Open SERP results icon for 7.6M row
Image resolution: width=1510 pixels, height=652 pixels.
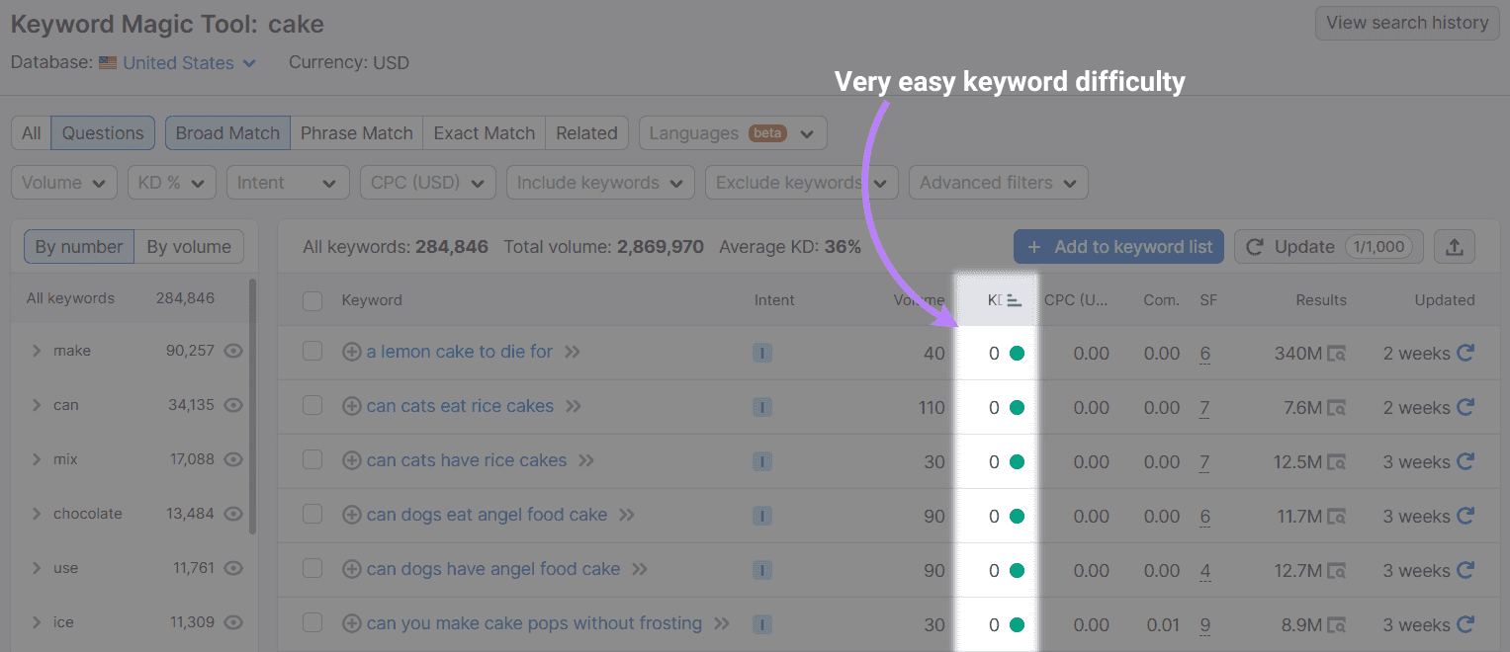click(1336, 408)
